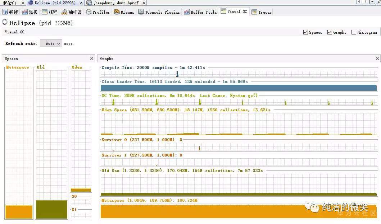Open the 线程 threads tab icon
The width and height of the screenshot is (381, 224).
[45, 12]
